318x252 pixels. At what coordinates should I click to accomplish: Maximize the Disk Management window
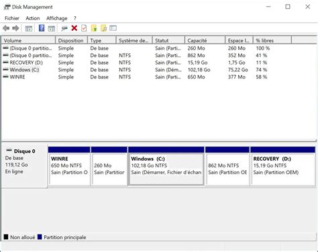coord(288,7)
